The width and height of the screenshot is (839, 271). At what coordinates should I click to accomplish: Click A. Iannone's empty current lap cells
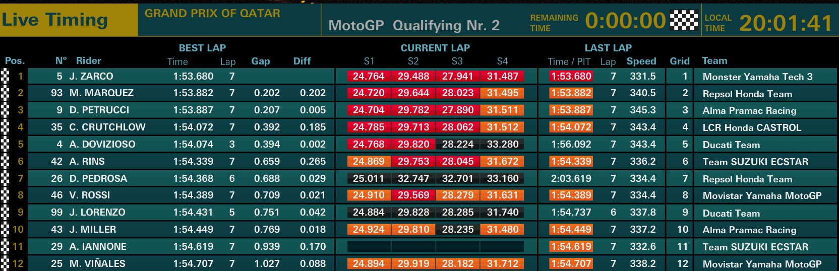click(x=436, y=246)
